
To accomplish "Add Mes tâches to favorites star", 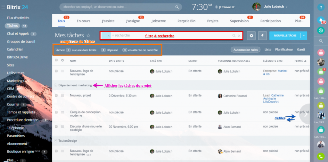I will [88, 35].
